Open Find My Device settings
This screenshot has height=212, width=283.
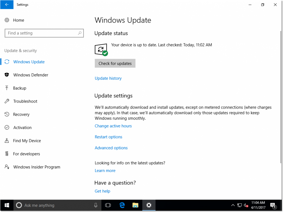tap(27, 141)
